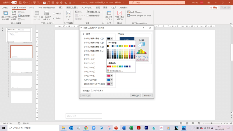Select the red standard color swatch
Viewport: 233px width, 131px height.
pyautogui.click(x=110, y=66)
